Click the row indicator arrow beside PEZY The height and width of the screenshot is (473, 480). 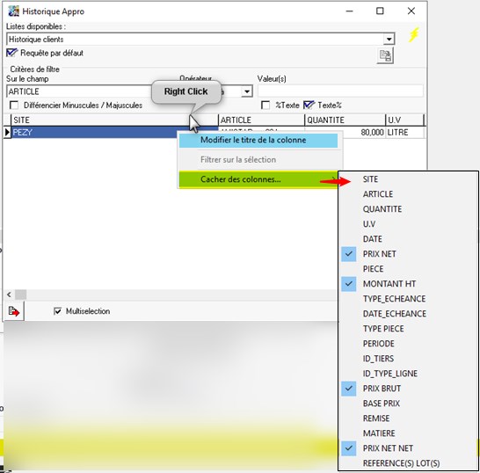pos(7,133)
